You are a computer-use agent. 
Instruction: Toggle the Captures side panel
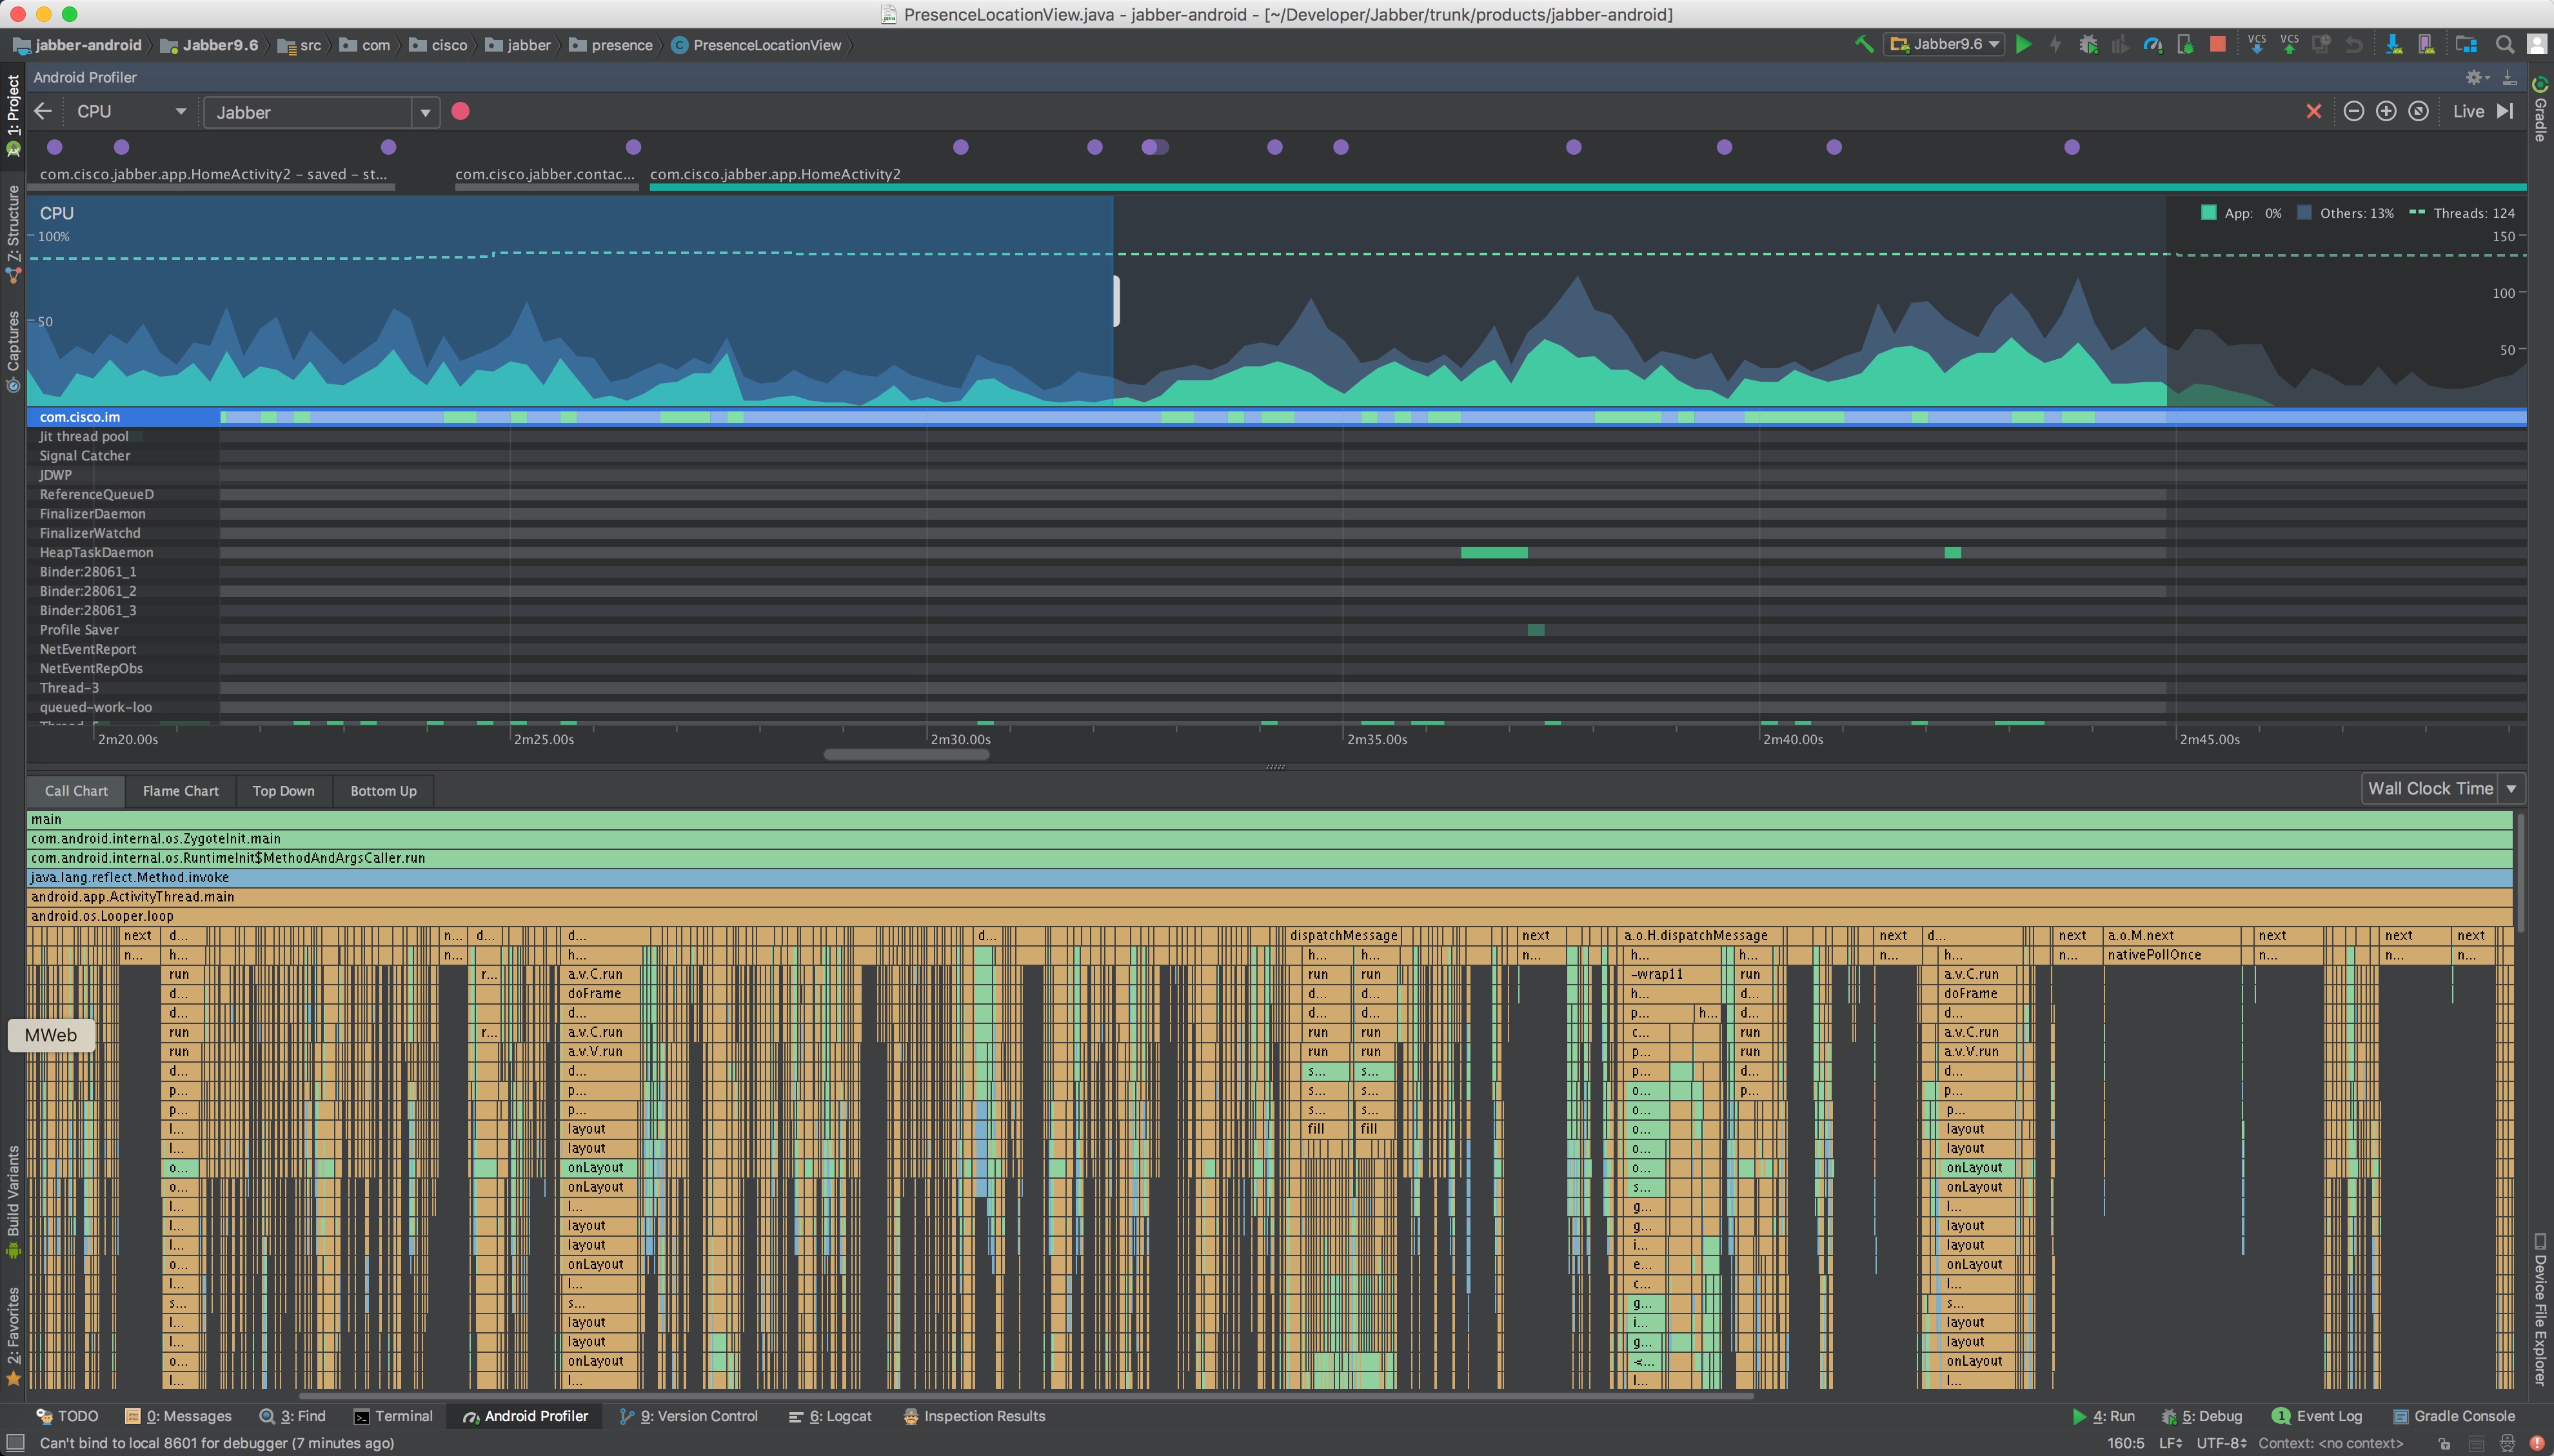(x=13, y=351)
